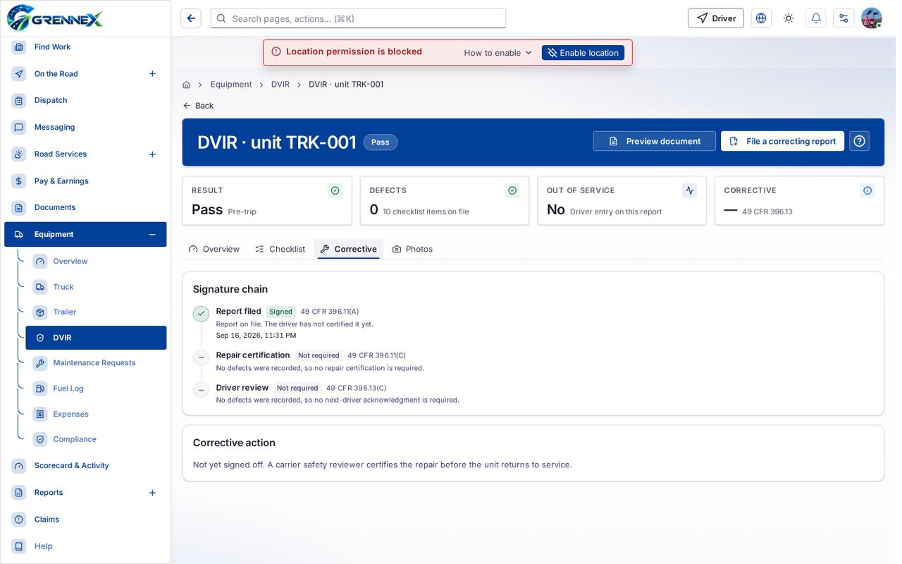
Task: Expand the Road Services menu
Action: [152, 154]
